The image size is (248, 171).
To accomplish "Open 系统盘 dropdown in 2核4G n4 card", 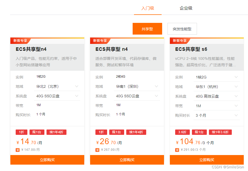I will (137, 96).
